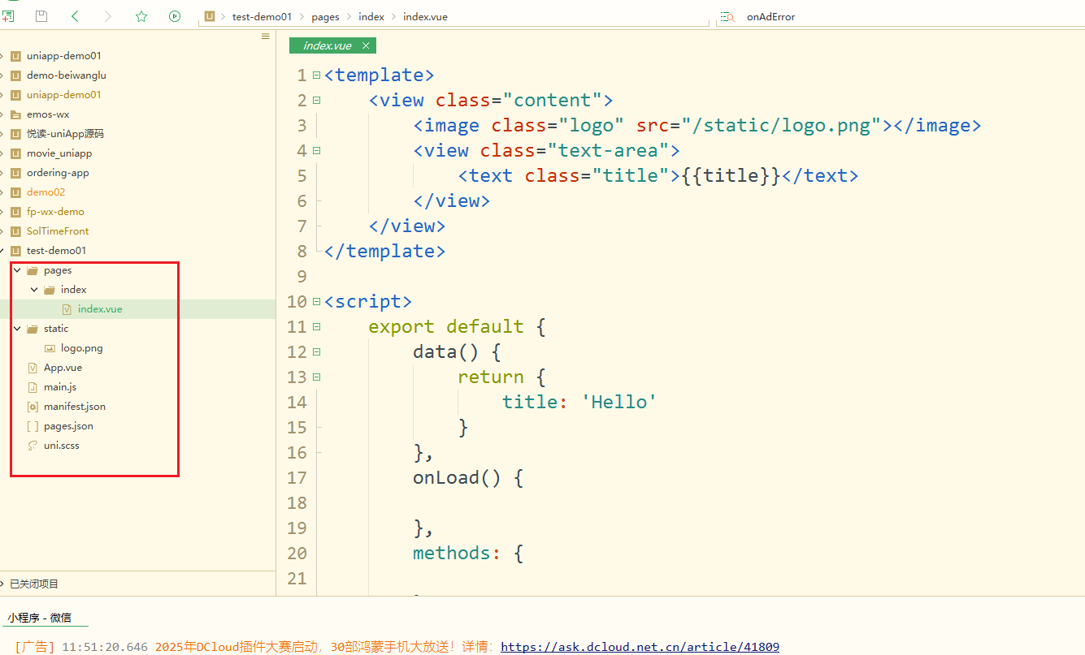This screenshot has height=655, width=1085.
Task: Click the demo02 project icon
Action: [x=15, y=192]
